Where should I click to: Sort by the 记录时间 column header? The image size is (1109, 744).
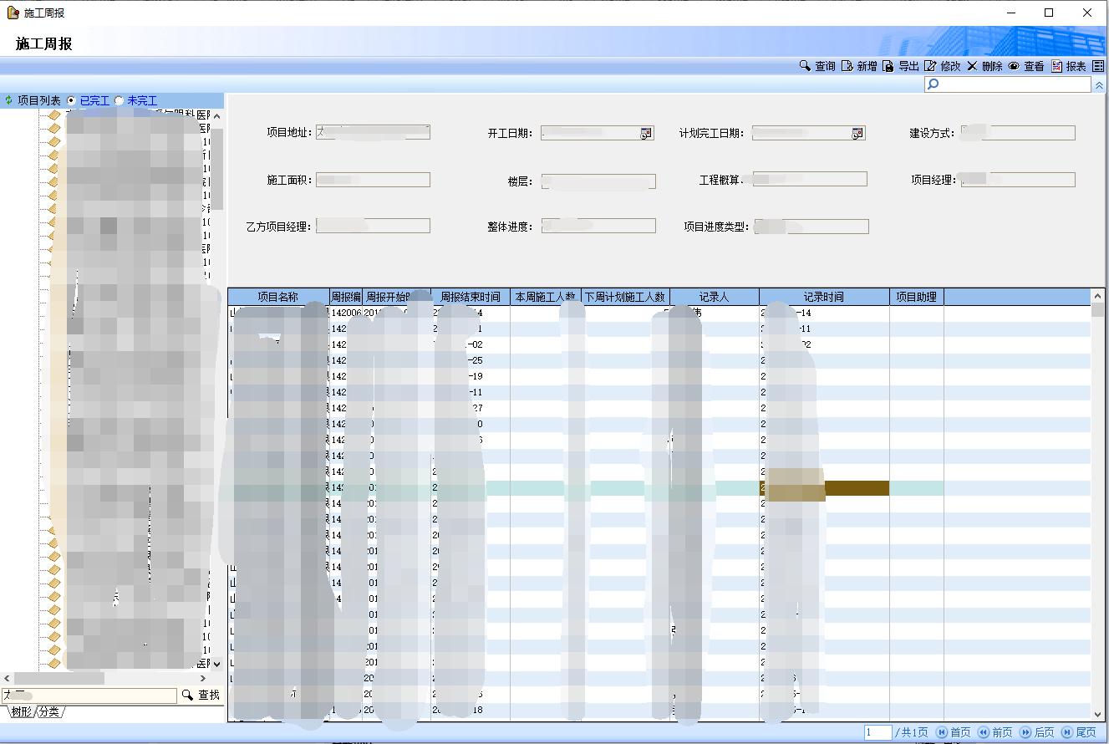click(x=823, y=297)
